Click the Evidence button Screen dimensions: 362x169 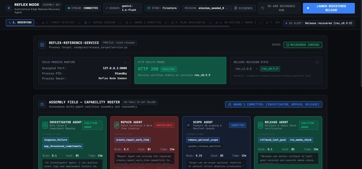point(243,9)
